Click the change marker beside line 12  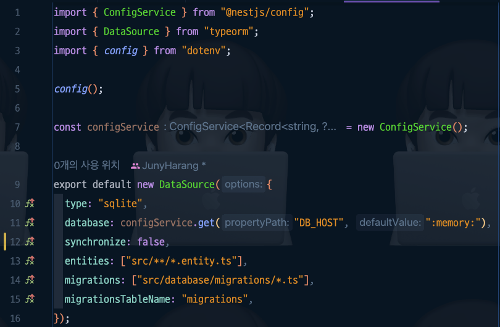(x=5, y=242)
